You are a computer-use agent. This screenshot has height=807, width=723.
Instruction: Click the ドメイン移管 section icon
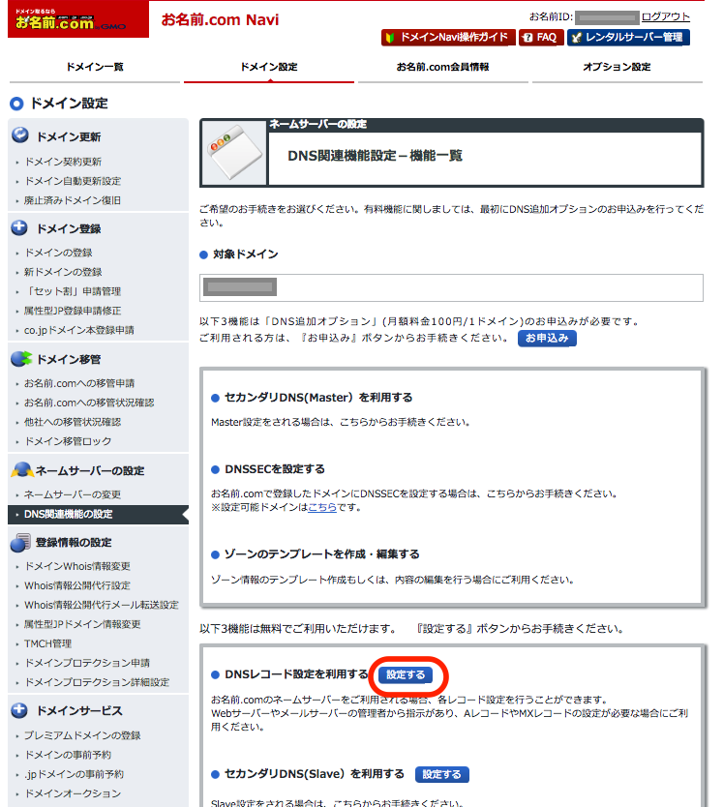click(x=21, y=358)
